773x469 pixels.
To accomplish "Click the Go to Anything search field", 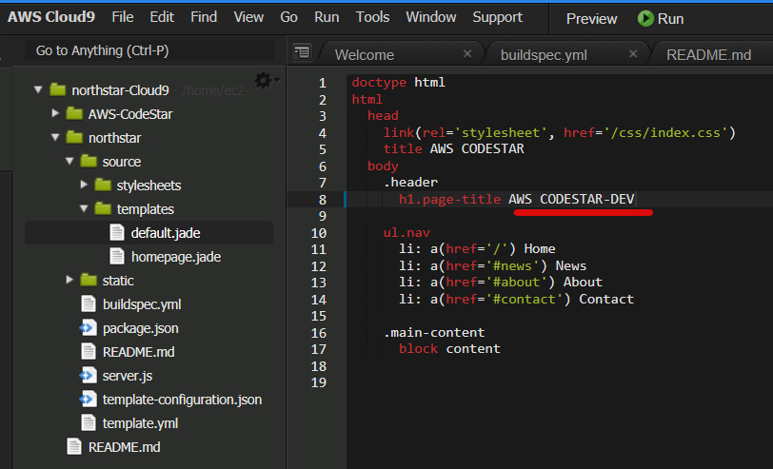I will pos(149,50).
